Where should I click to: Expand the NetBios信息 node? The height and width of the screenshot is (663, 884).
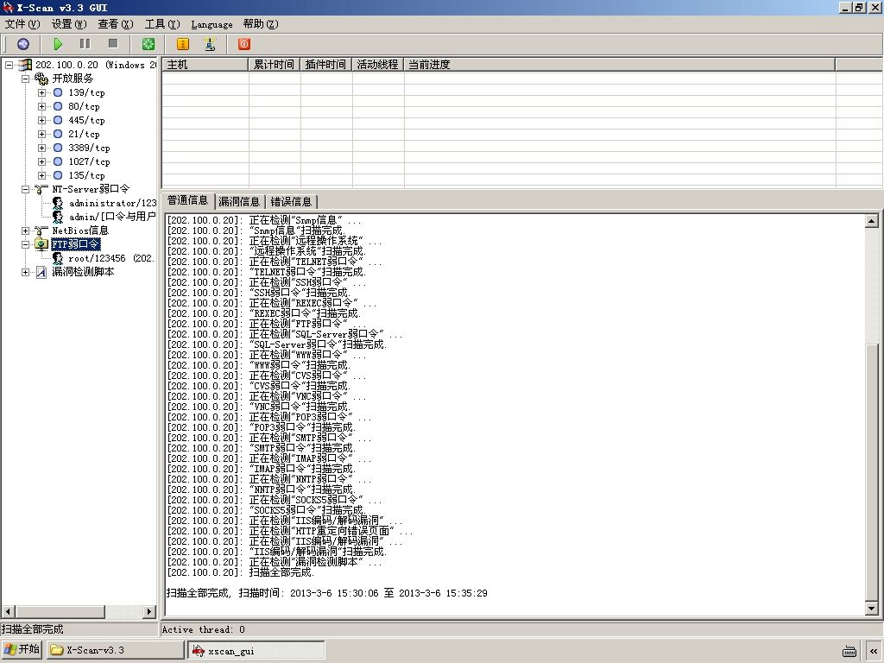[25, 230]
